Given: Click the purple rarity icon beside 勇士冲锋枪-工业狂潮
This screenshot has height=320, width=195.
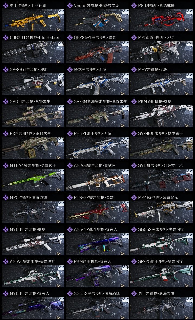Looking at the screenshot, I should point(5,5).
